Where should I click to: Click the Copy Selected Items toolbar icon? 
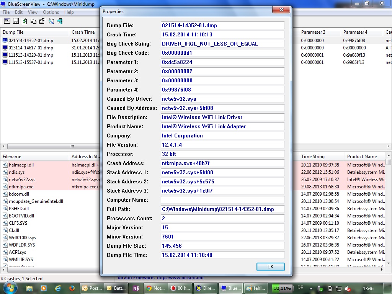click(x=33, y=21)
